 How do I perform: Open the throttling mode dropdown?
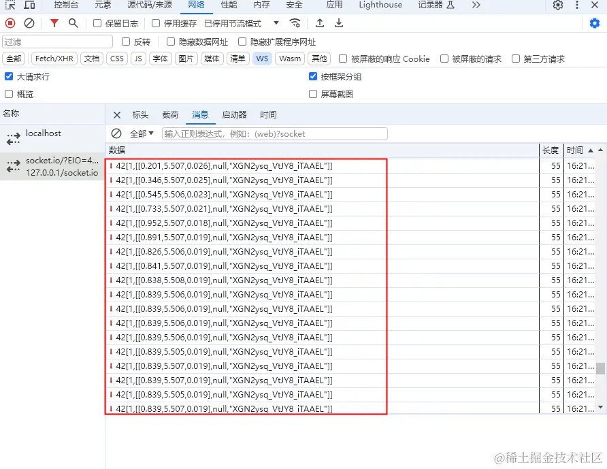point(241,23)
